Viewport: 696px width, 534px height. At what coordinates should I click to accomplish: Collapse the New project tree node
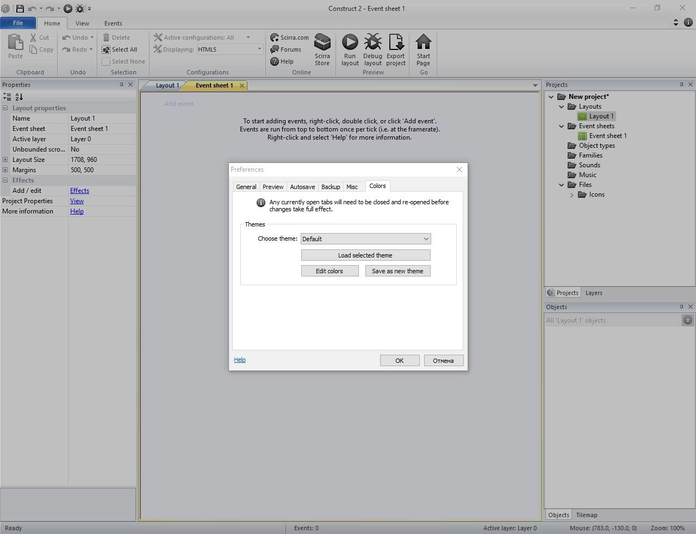pos(551,97)
